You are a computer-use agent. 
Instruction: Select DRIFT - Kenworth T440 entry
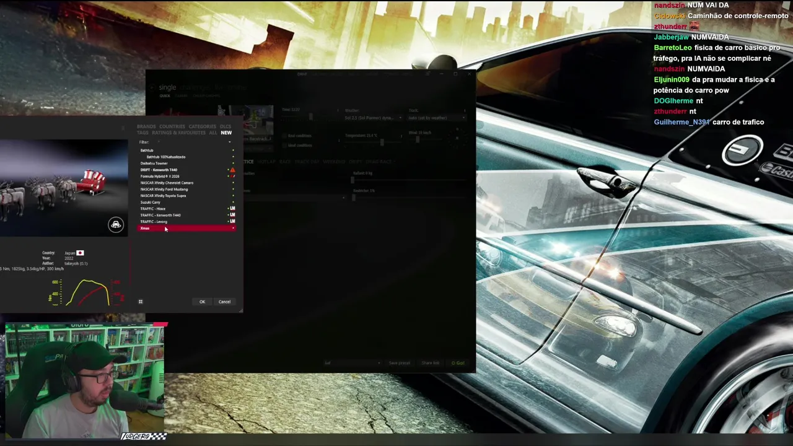186,170
